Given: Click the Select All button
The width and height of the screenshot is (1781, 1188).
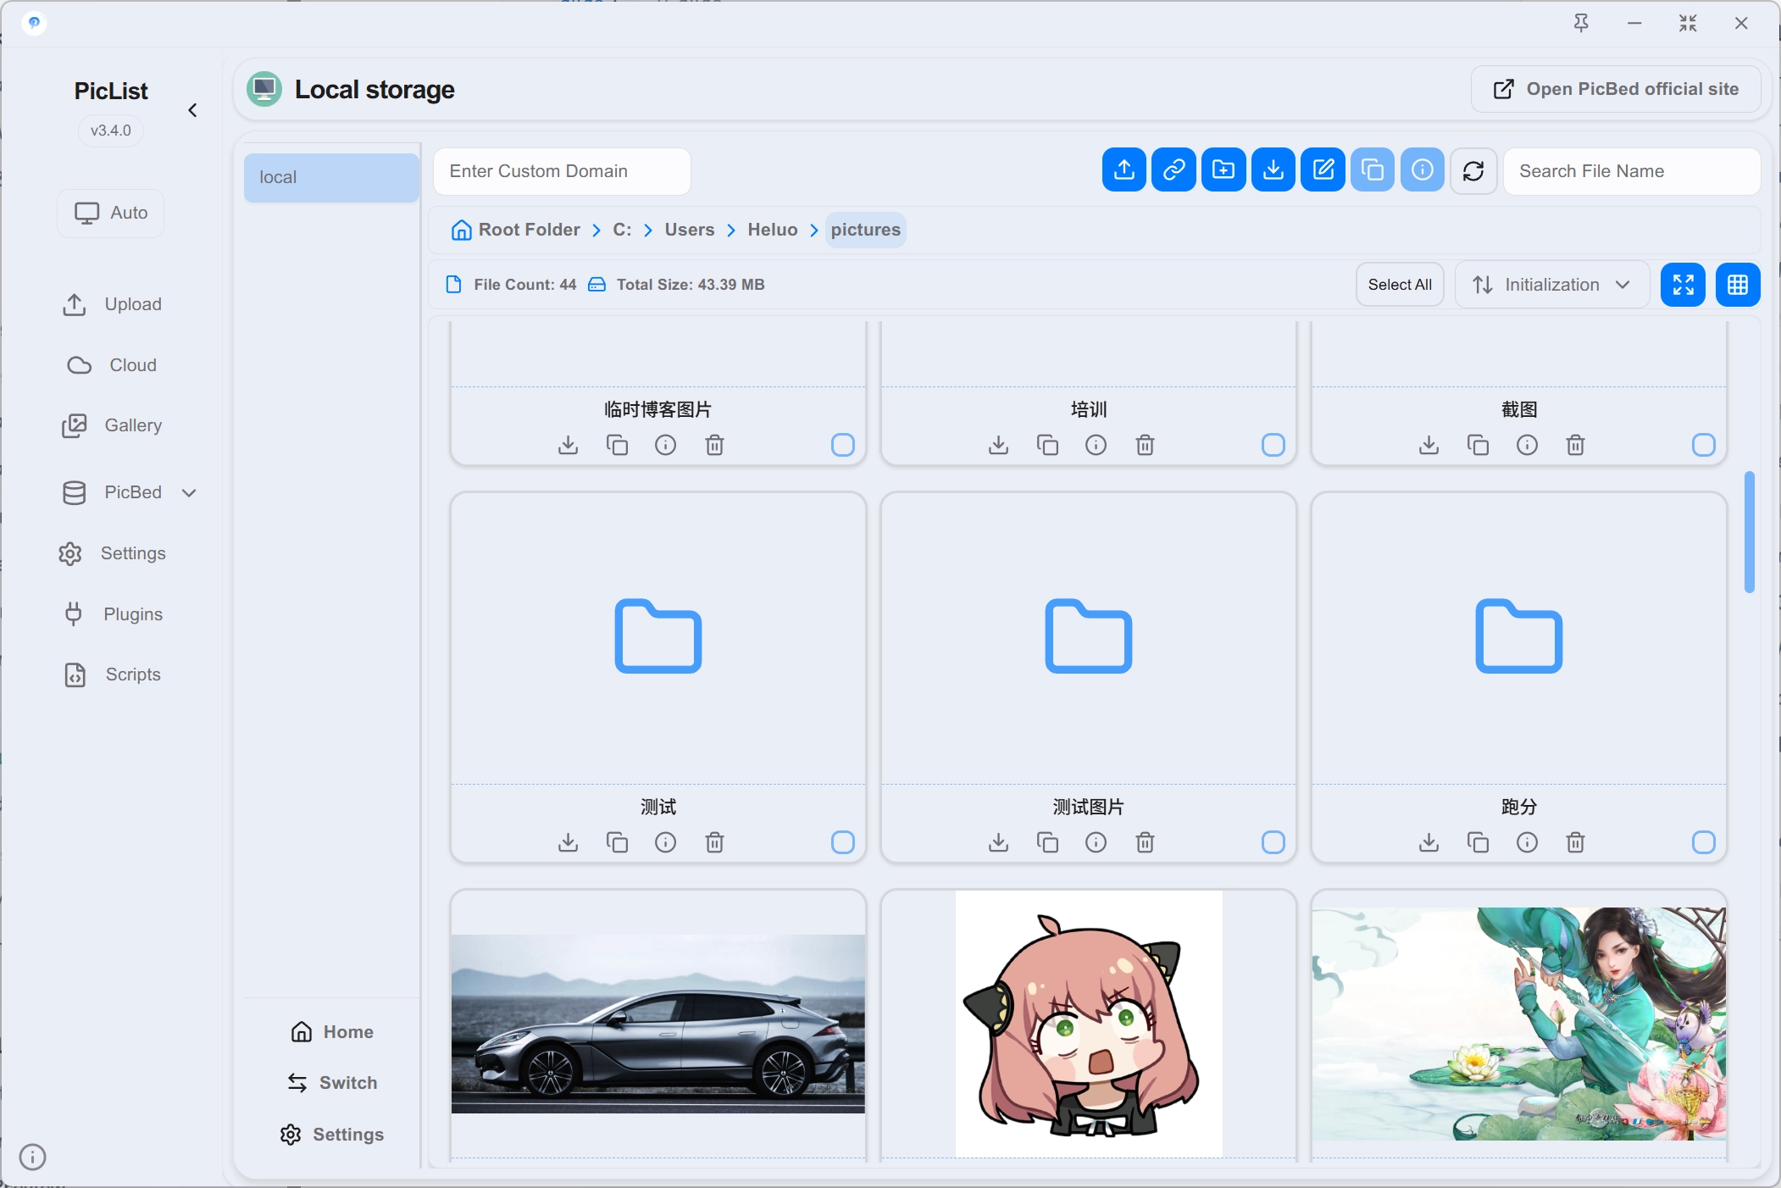Looking at the screenshot, I should click(1400, 285).
